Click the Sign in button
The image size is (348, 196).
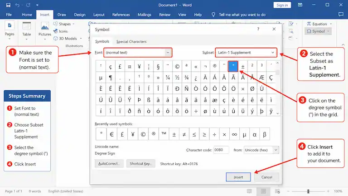coord(282,5)
